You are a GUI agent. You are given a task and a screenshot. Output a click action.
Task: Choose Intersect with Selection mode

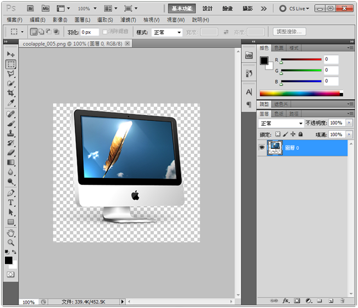56,32
